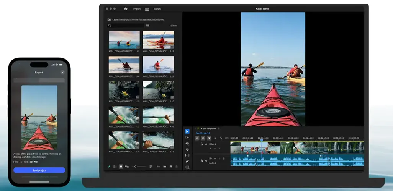
Task: Select the Ripple Edit tool
Action: pyautogui.click(x=187, y=143)
